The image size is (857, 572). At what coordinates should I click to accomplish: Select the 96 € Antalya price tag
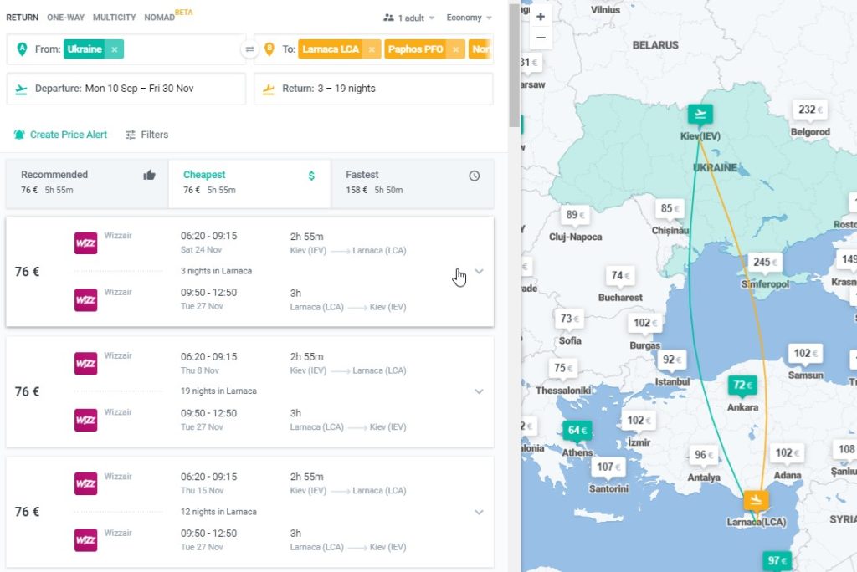point(704,455)
